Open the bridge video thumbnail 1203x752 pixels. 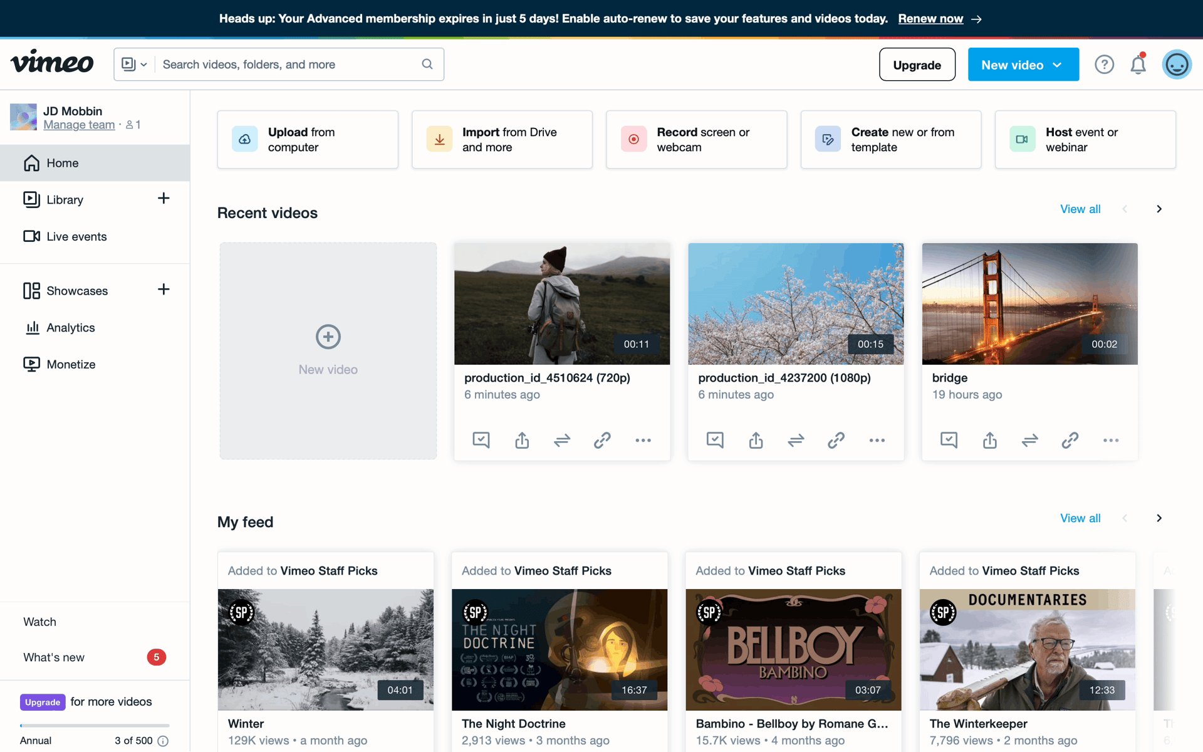pos(1029,303)
